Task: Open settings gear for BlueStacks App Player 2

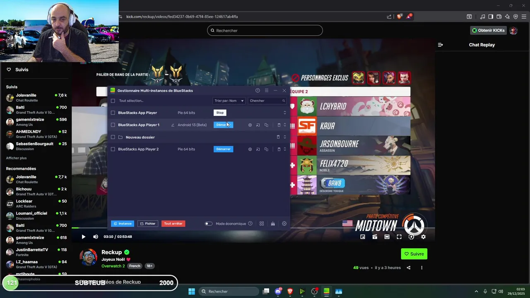Action: 250,149
